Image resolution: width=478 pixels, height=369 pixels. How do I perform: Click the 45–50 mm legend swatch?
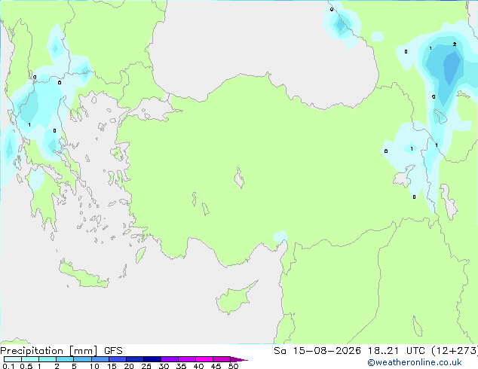pyautogui.click(x=222, y=359)
